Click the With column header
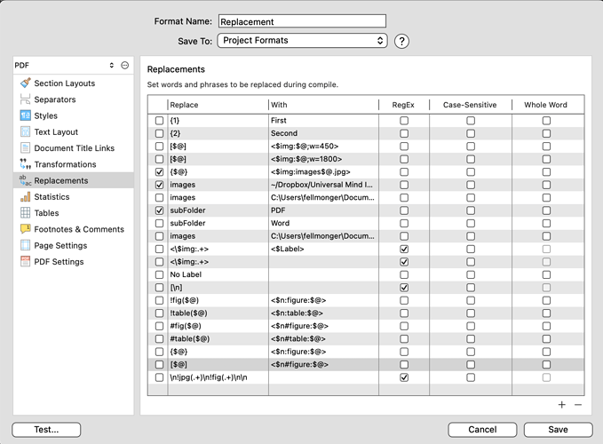This screenshot has height=444, width=603. pos(323,105)
